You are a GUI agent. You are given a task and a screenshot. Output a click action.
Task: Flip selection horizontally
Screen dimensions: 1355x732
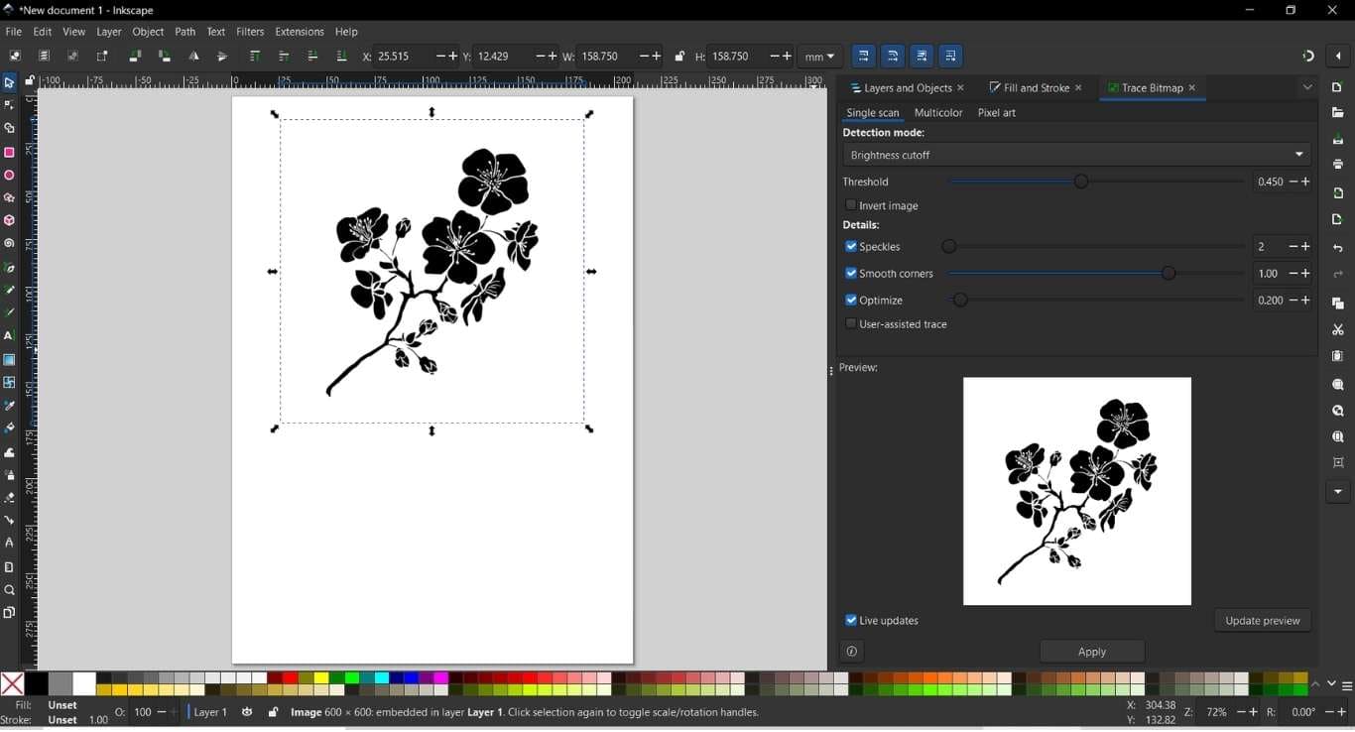tap(193, 57)
